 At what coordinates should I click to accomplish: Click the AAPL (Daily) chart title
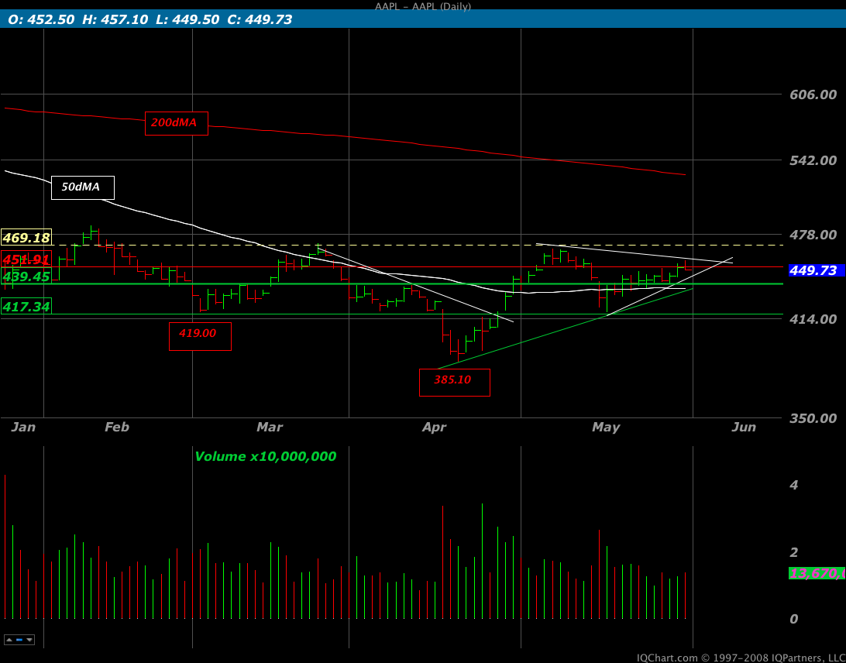pos(423,6)
